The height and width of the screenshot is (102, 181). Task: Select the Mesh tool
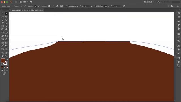pyautogui.click(x=3, y=42)
